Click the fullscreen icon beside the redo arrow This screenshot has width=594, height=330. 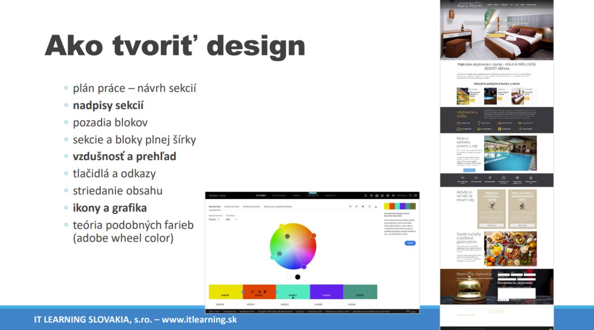point(363,206)
